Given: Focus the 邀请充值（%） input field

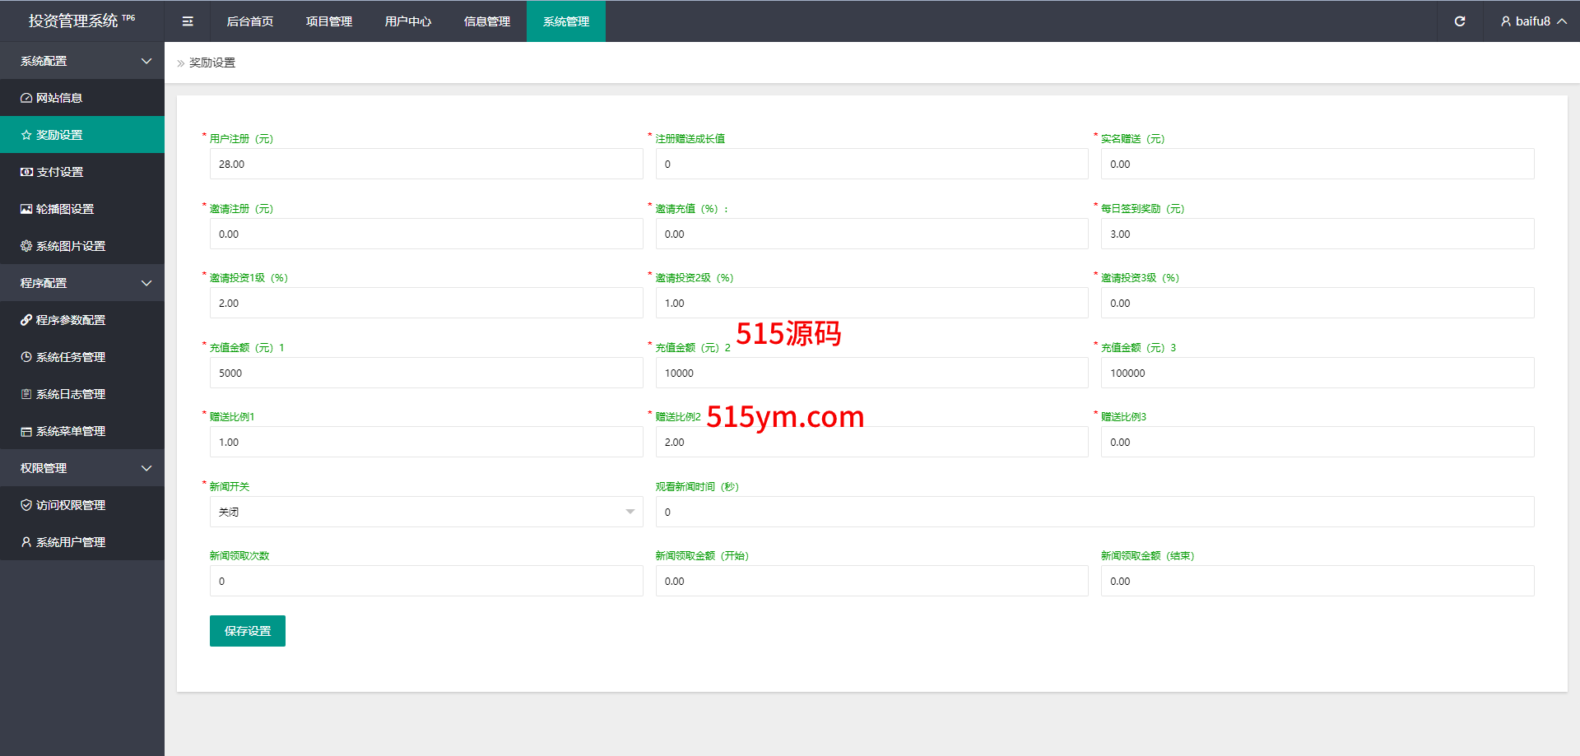Looking at the screenshot, I should [871, 234].
